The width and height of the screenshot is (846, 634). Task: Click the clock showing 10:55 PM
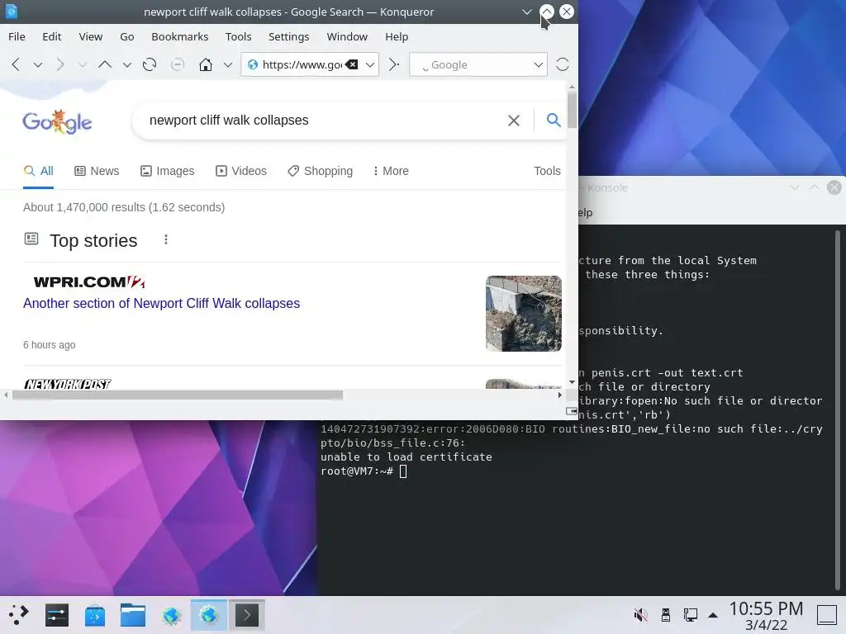coord(766,608)
